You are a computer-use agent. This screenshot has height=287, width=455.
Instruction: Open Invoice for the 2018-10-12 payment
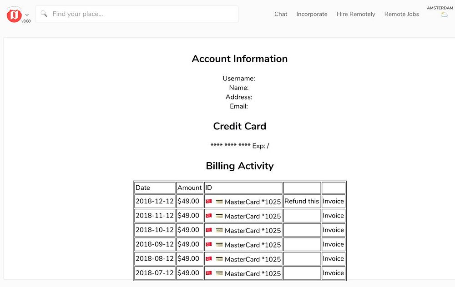(x=333, y=230)
